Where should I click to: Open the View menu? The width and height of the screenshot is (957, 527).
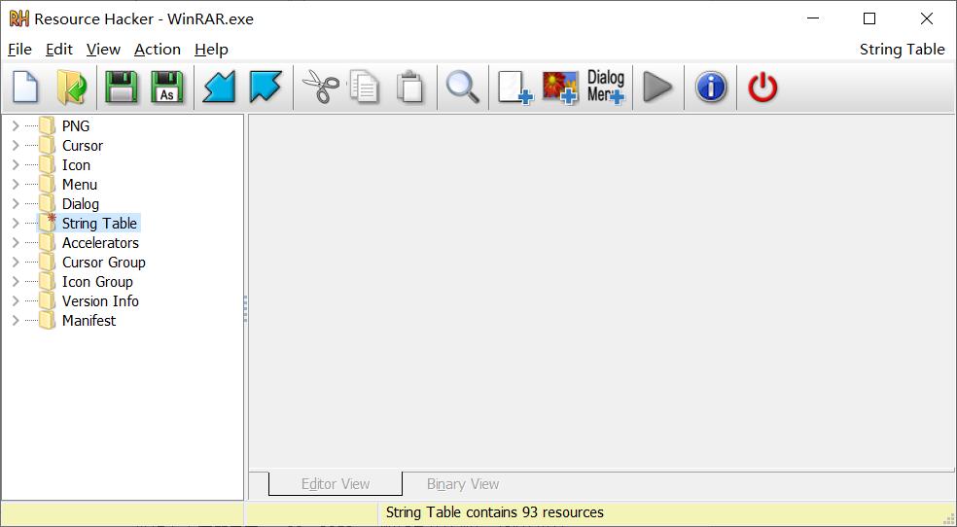103,50
